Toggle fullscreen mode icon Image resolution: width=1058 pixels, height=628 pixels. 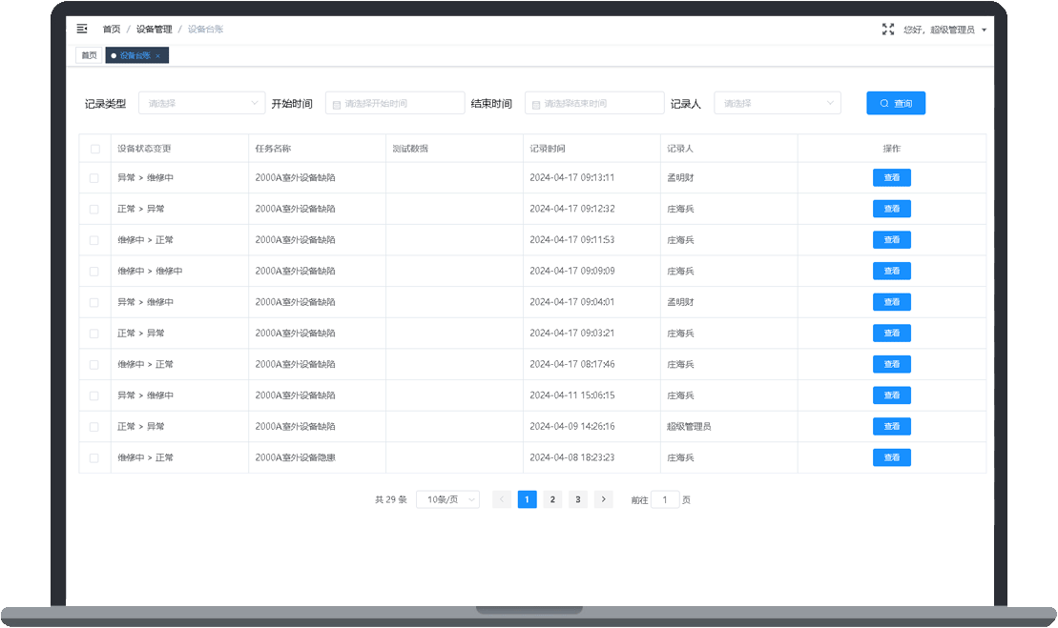(888, 30)
